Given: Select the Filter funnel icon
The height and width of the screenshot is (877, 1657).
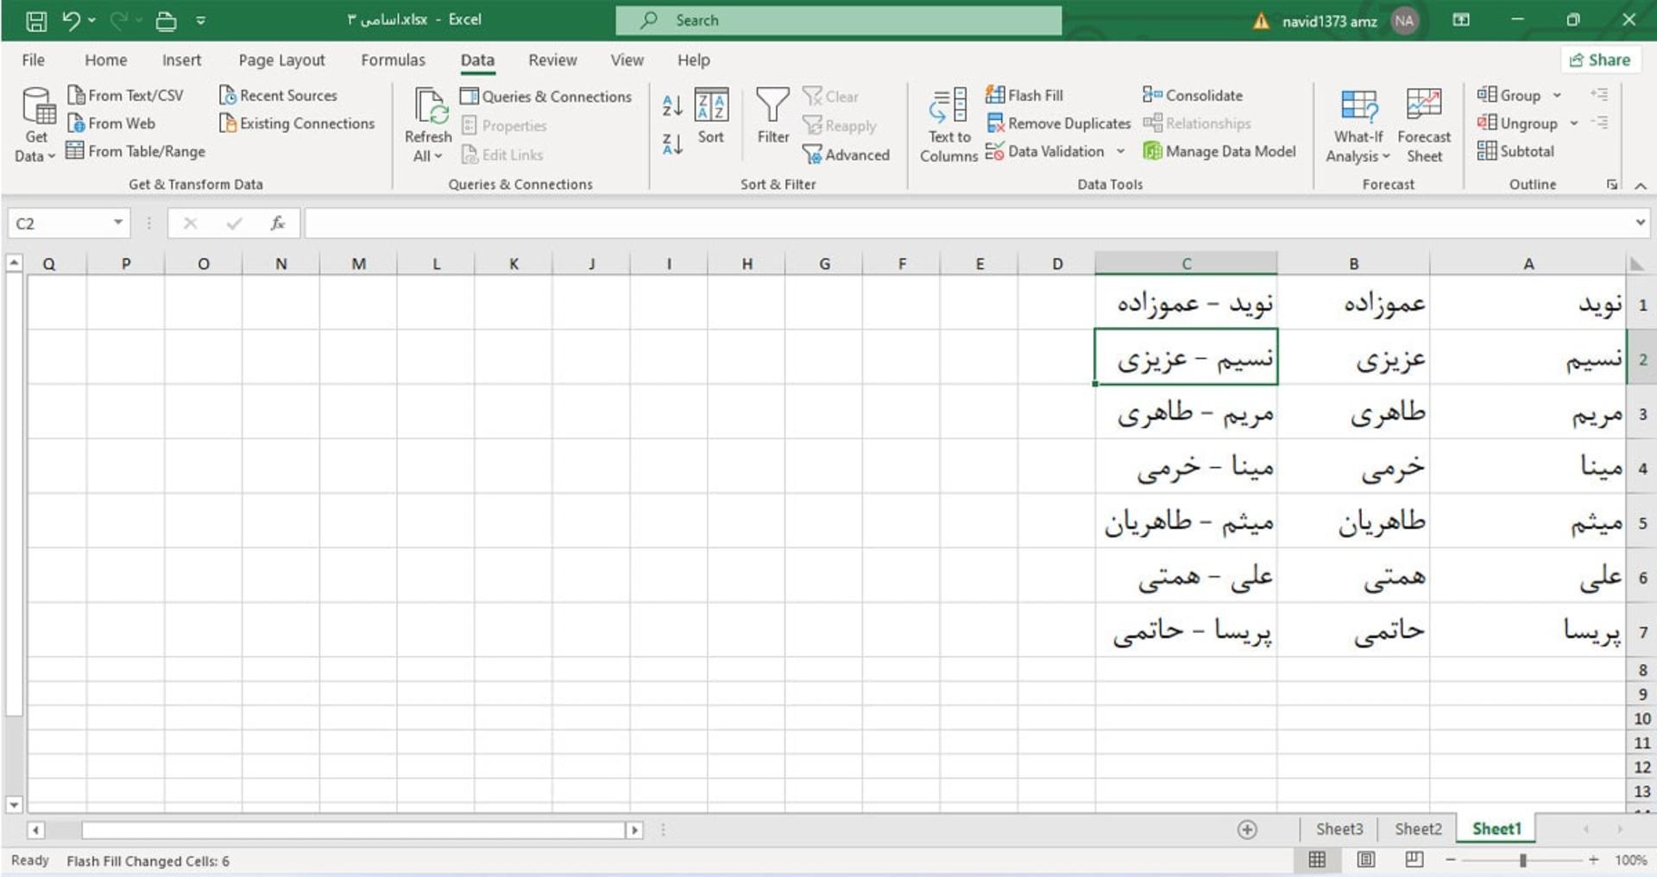Looking at the screenshot, I should point(772,105).
